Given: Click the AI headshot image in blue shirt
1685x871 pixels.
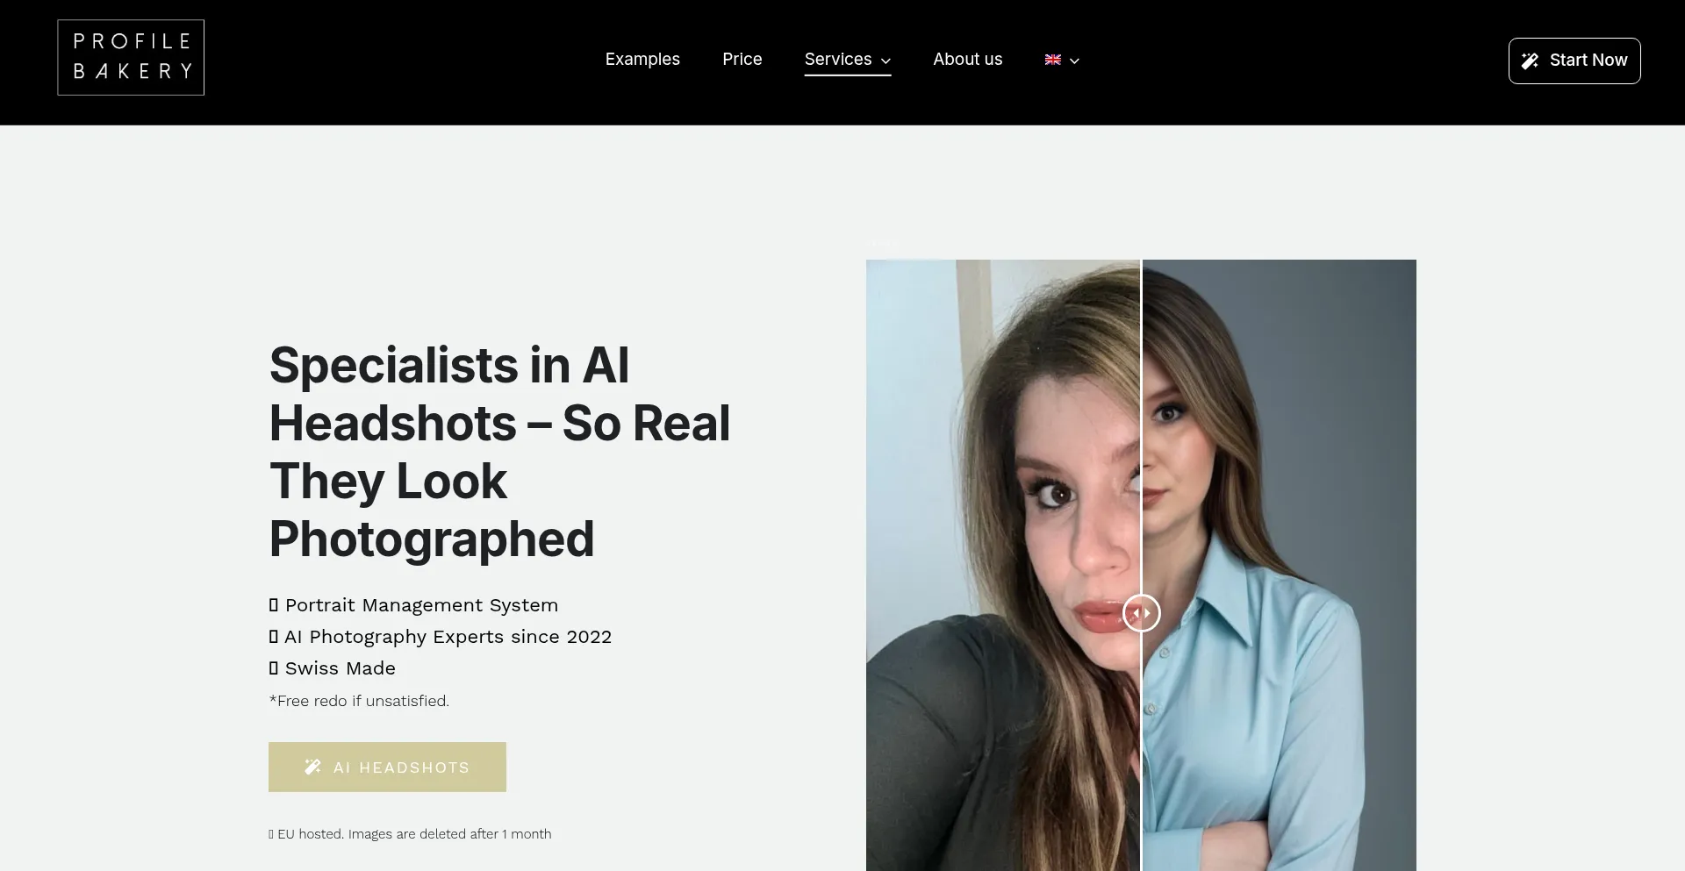Looking at the screenshot, I should click(x=1279, y=565).
